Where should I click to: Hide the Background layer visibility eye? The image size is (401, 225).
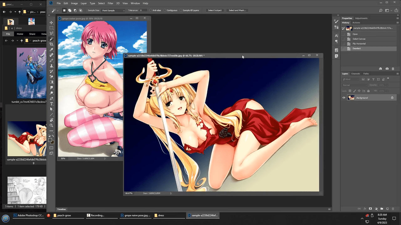(x=344, y=98)
